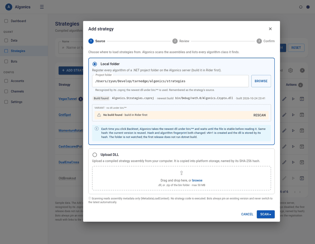This screenshot has height=244, width=315.
Task: Run the VegasTunnel strategy with the play icon
Action: click(293, 99)
